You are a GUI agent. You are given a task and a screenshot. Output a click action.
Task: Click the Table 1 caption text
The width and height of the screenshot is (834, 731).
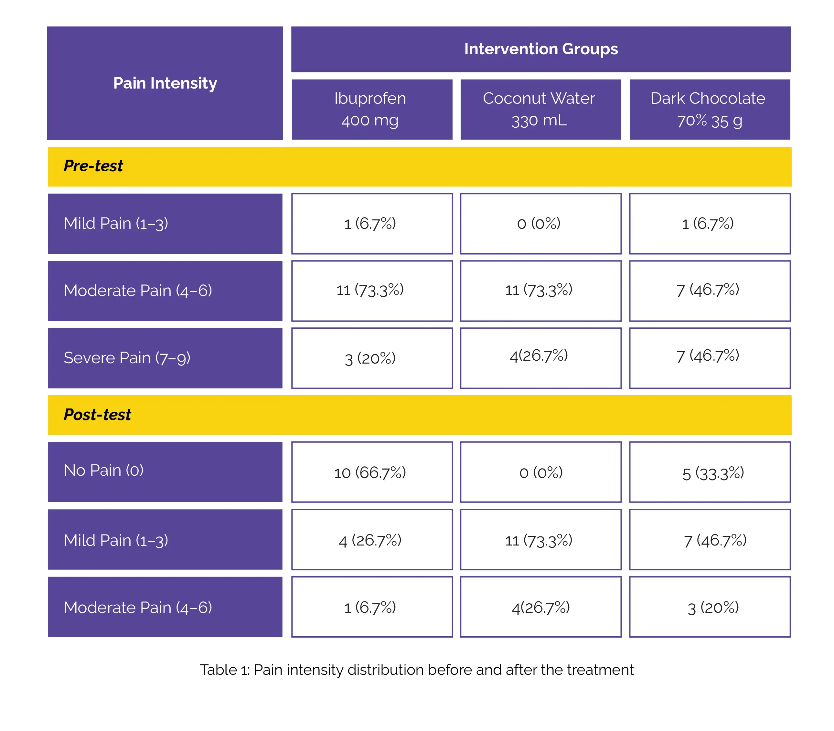coord(417,670)
